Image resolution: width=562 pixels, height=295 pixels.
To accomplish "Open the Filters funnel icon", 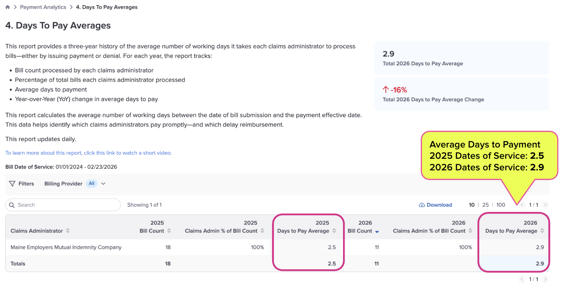I will pos(12,184).
